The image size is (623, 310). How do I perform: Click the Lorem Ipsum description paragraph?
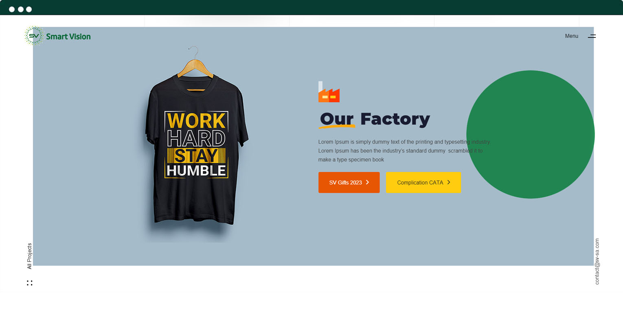point(405,151)
